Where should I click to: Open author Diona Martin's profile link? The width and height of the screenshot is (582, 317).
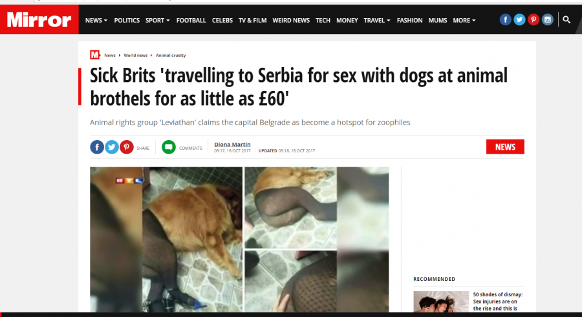coord(232,144)
